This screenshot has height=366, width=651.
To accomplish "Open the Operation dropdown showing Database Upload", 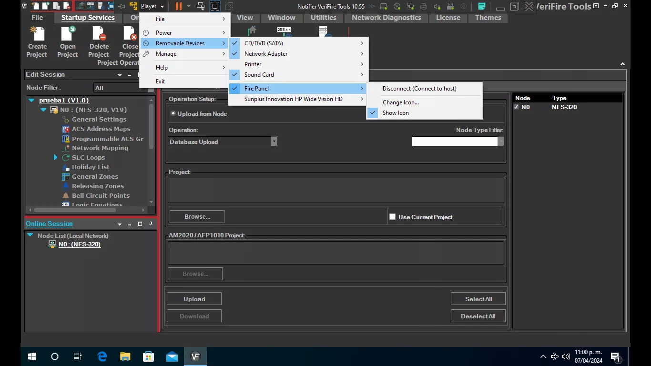I will pyautogui.click(x=274, y=142).
